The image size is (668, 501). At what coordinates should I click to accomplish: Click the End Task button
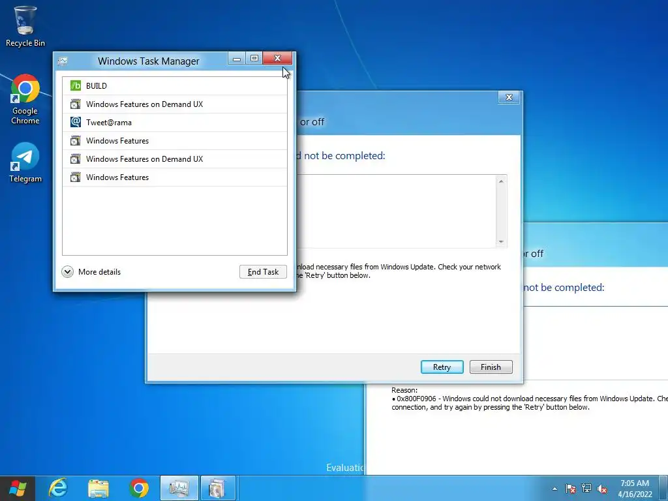pos(263,272)
